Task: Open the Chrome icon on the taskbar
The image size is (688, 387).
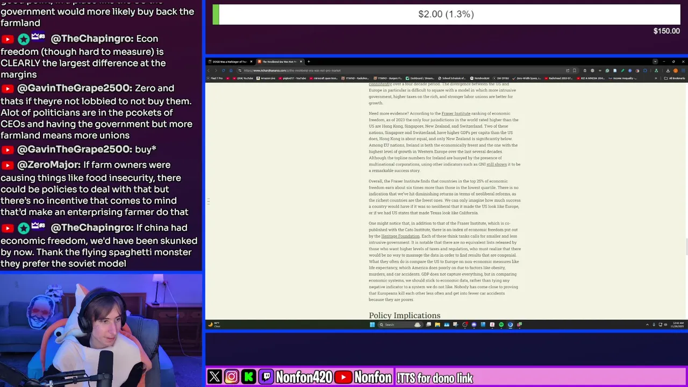Action: 510,325
